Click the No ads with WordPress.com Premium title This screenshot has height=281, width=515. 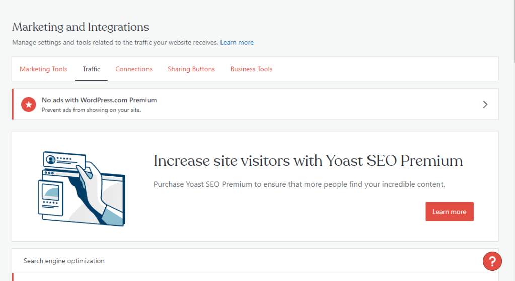(99, 100)
